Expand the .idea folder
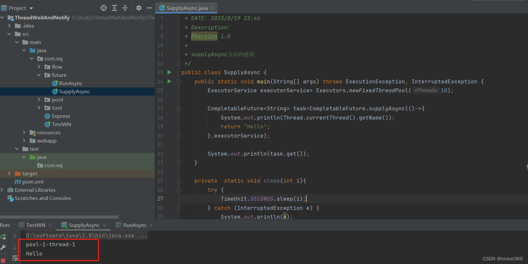Viewport: 528px width, 264px height. point(9,26)
